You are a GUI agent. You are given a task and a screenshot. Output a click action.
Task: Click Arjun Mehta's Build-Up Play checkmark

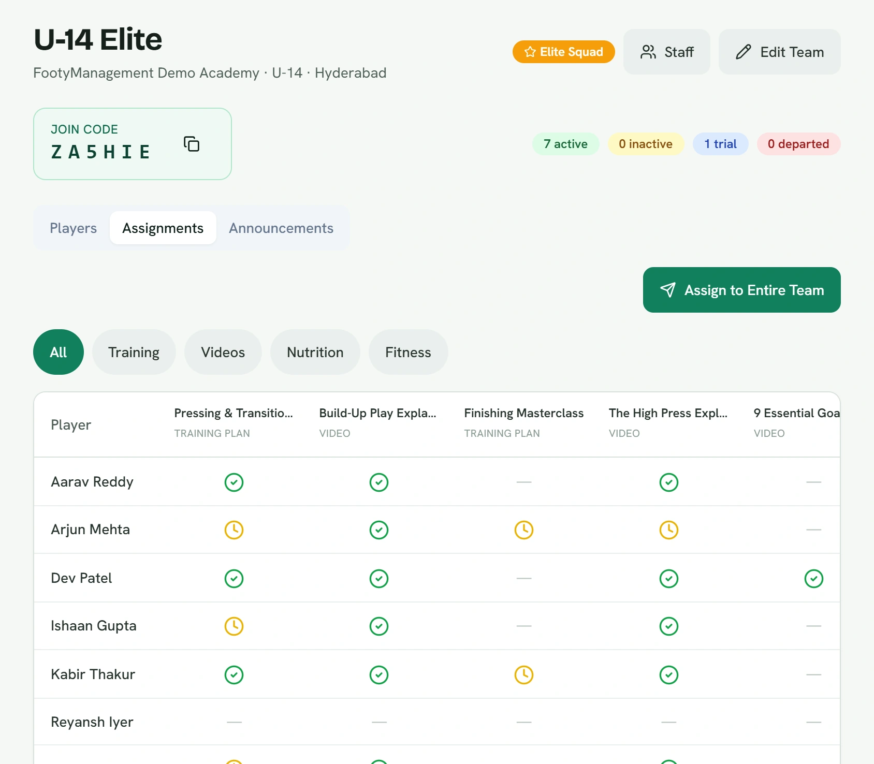(379, 530)
